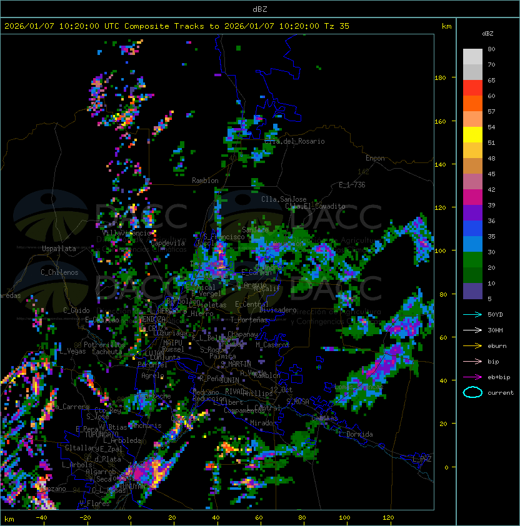Click the Agrelo label
Image resolution: width=520 pixels, height=526 pixels.
(x=152, y=375)
